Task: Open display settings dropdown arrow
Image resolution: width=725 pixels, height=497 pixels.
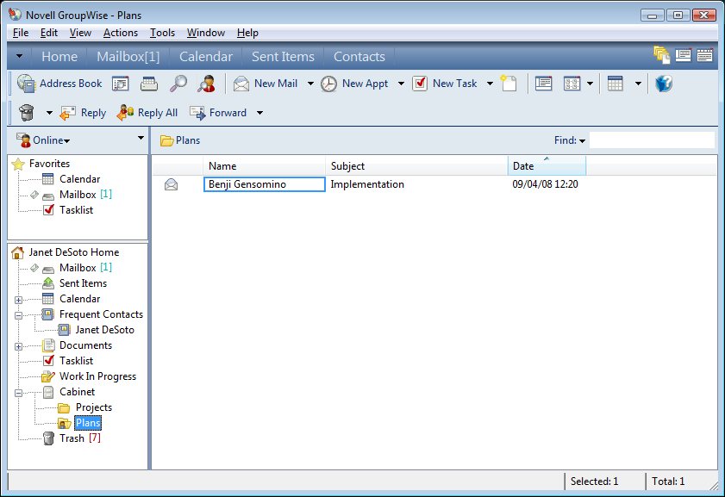Action: [590, 84]
